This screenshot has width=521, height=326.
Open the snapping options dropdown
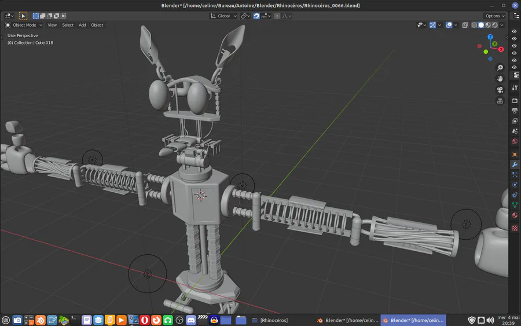[266, 16]
